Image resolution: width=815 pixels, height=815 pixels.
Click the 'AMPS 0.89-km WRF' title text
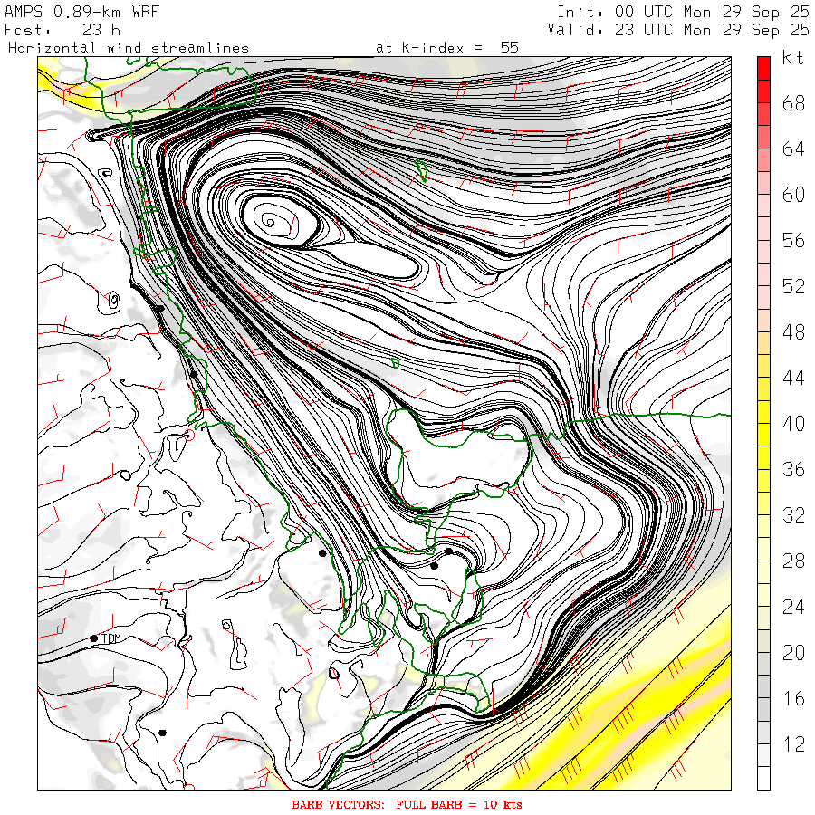(x=82, y=12)
